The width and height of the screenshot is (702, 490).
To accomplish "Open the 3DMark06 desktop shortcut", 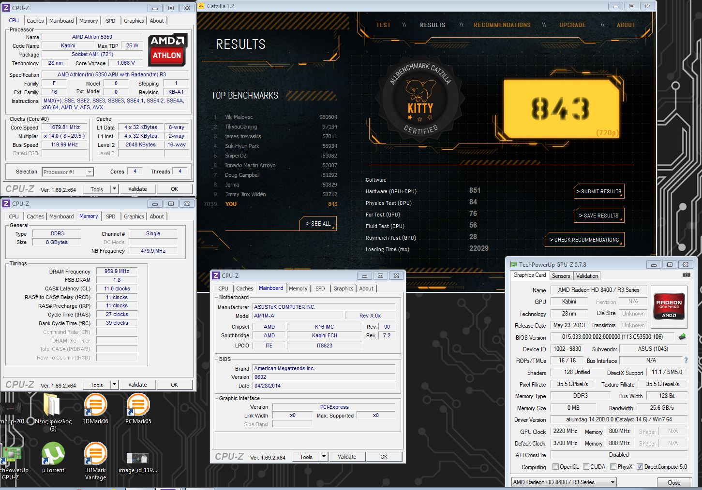I will [95, 409].
